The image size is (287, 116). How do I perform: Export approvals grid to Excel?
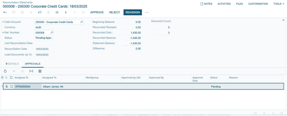click(40, 71)
